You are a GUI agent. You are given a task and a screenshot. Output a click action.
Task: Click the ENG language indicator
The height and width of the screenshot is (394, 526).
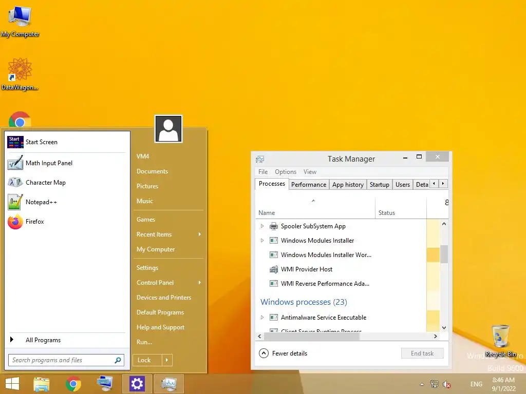[x=476, y=384]
